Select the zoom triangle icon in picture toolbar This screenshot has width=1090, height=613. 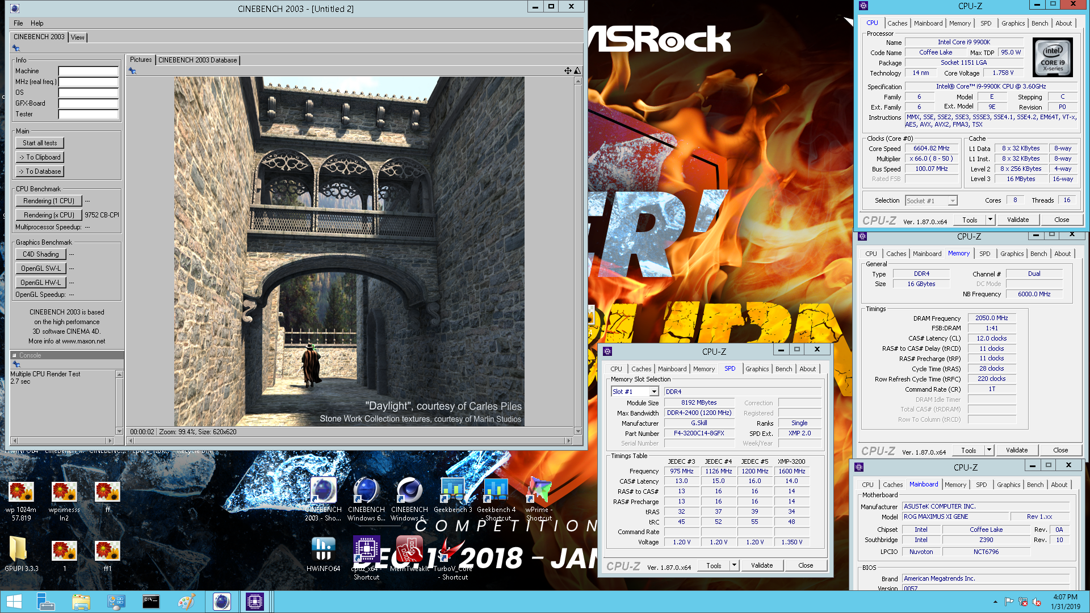577,70
